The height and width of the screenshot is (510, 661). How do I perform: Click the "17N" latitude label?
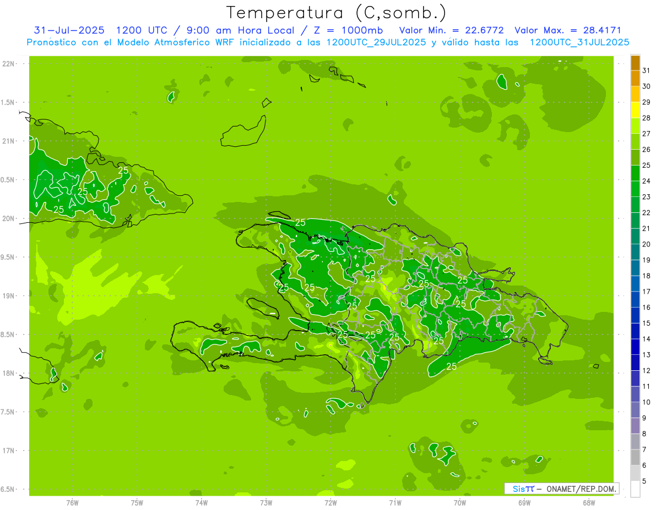point(8,451)
